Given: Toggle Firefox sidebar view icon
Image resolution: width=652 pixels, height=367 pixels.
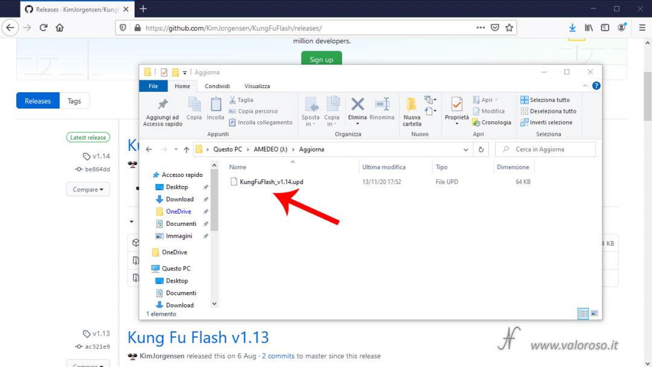Looking at the screenshot, I should [x=605, y=28].
